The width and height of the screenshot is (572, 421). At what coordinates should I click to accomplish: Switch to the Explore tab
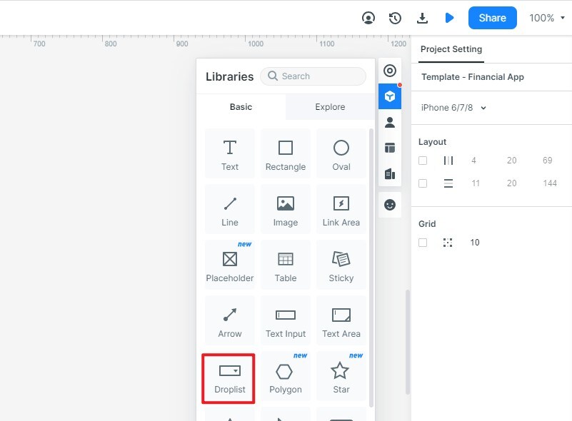(x=329, y=106)
